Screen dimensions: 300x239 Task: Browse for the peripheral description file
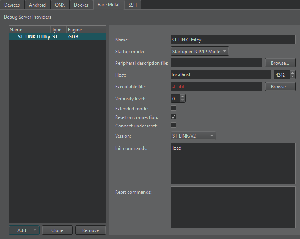280,63
